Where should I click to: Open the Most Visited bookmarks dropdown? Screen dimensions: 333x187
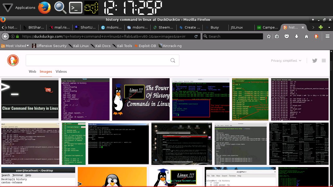pos(15,46)
